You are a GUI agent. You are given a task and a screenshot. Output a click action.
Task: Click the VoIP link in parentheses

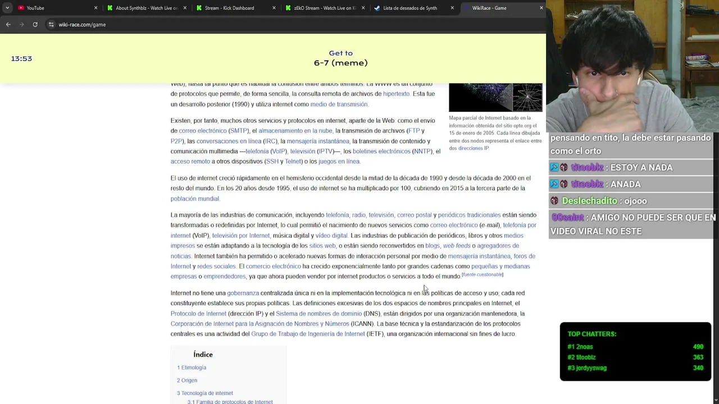pos(279,151)
